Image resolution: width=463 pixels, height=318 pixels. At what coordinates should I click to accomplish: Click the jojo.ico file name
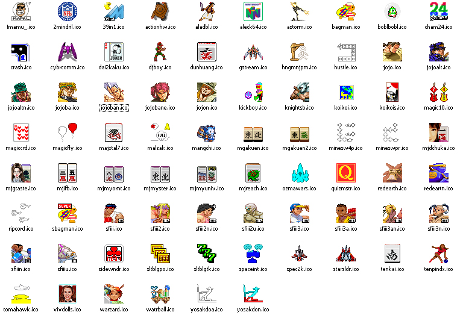tap(392, 67)
